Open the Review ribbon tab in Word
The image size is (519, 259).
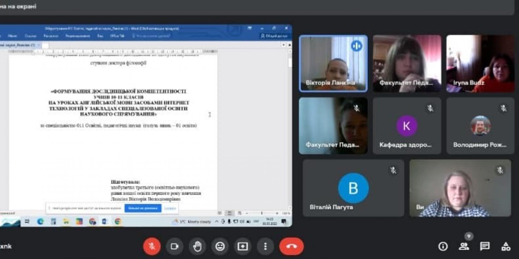(x=78, y=36)
